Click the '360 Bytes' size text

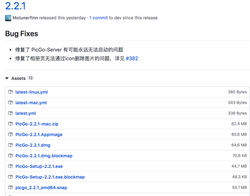pos(237,92)
